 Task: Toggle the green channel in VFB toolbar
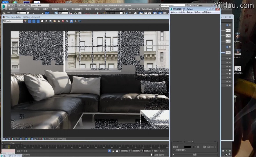point(34,21)
